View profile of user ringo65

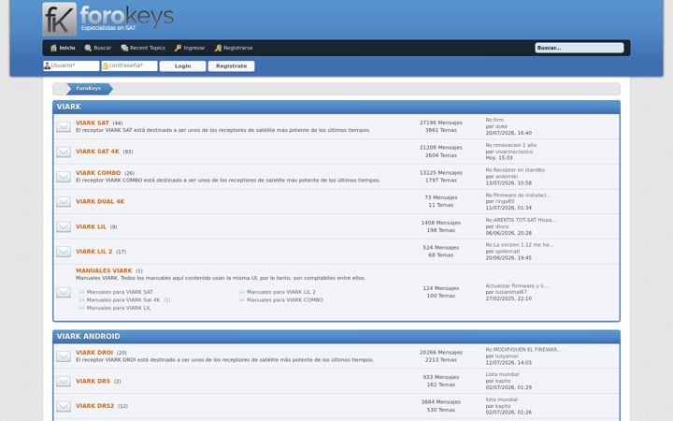point(505,201)
